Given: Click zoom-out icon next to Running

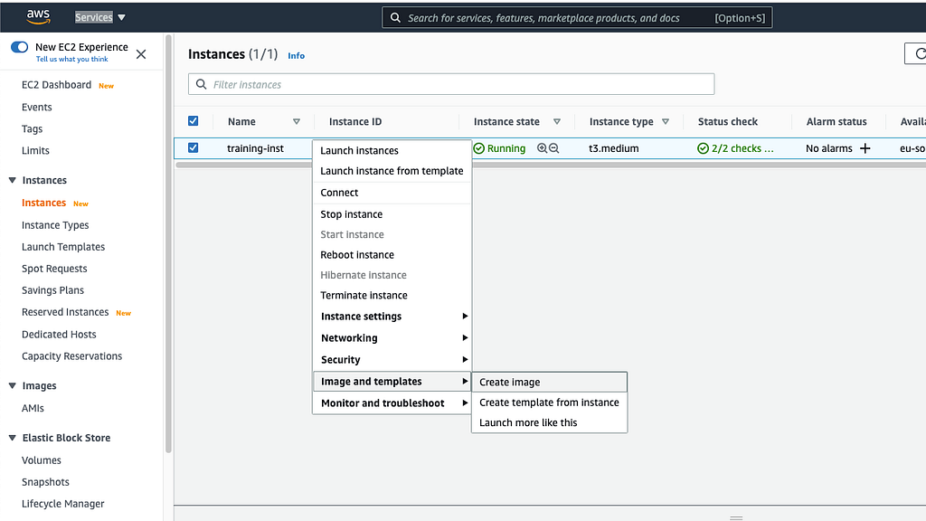Looking at the screenshot, I should (x=554, y=148).
